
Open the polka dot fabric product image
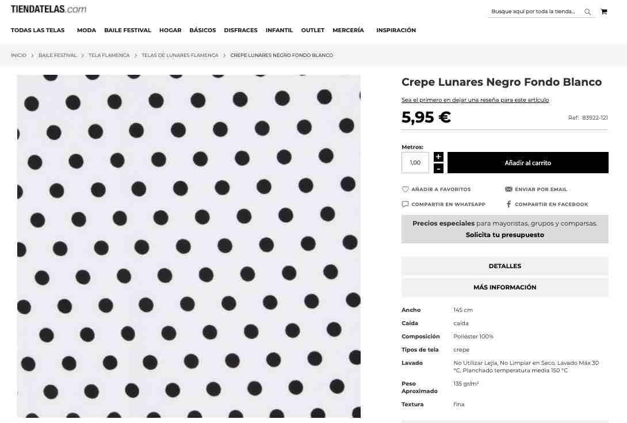pos(189,246)
